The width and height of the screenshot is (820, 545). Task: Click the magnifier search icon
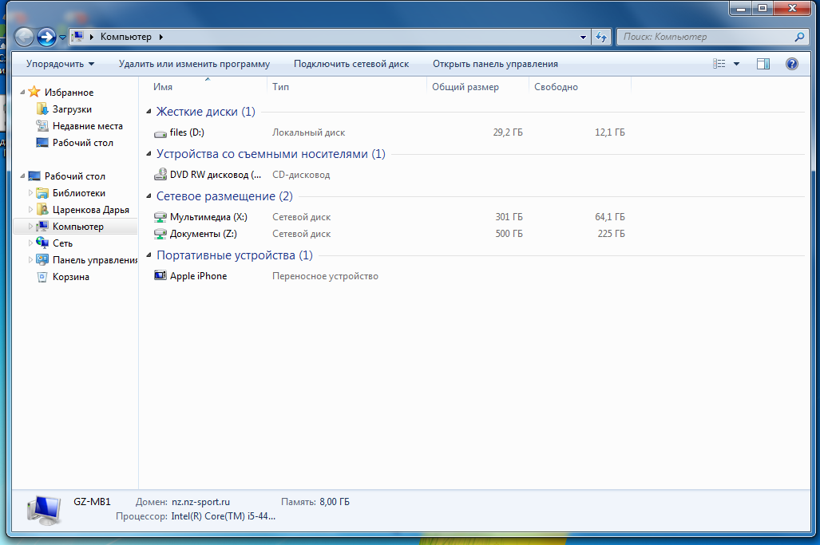[x=799, y=37]
